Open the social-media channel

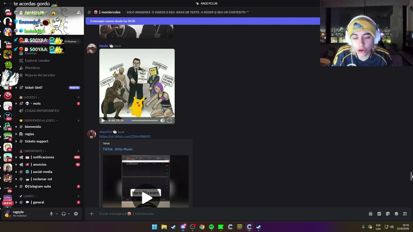pos(43,172)
